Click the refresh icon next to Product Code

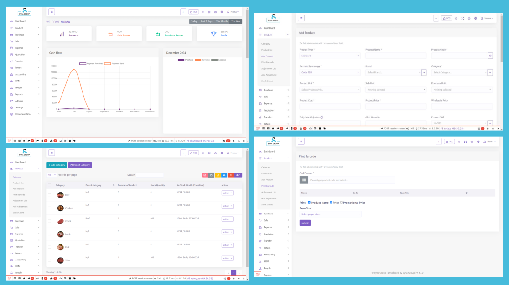[x=490, y=56]
